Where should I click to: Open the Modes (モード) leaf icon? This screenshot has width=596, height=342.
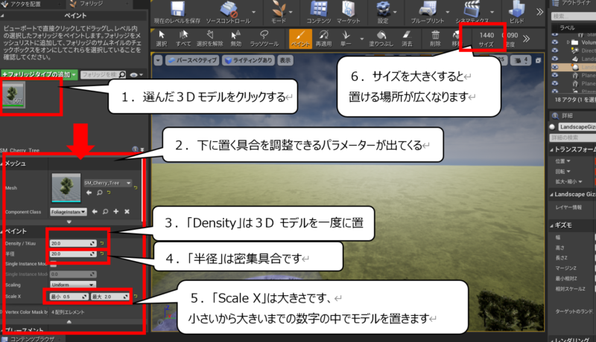(279, 12)
